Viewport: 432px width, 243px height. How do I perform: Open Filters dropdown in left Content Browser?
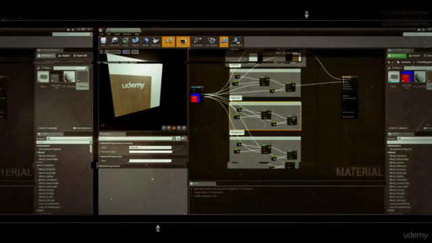coord(47,67)
